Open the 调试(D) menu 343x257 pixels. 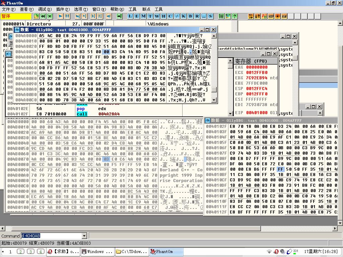pos(45,9)
